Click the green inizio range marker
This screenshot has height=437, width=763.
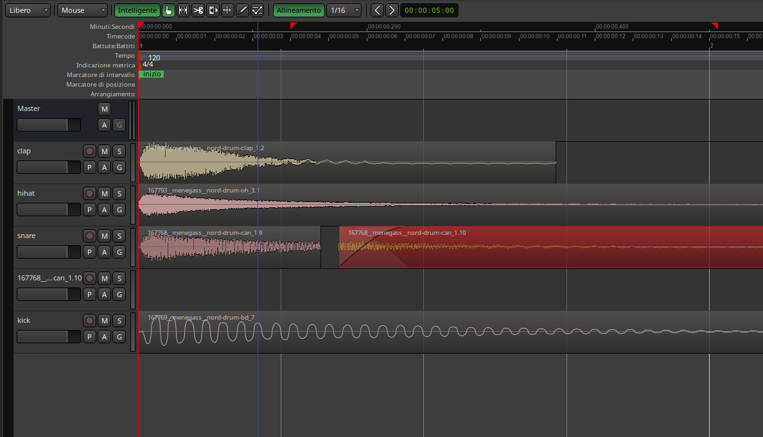[152, 74]
